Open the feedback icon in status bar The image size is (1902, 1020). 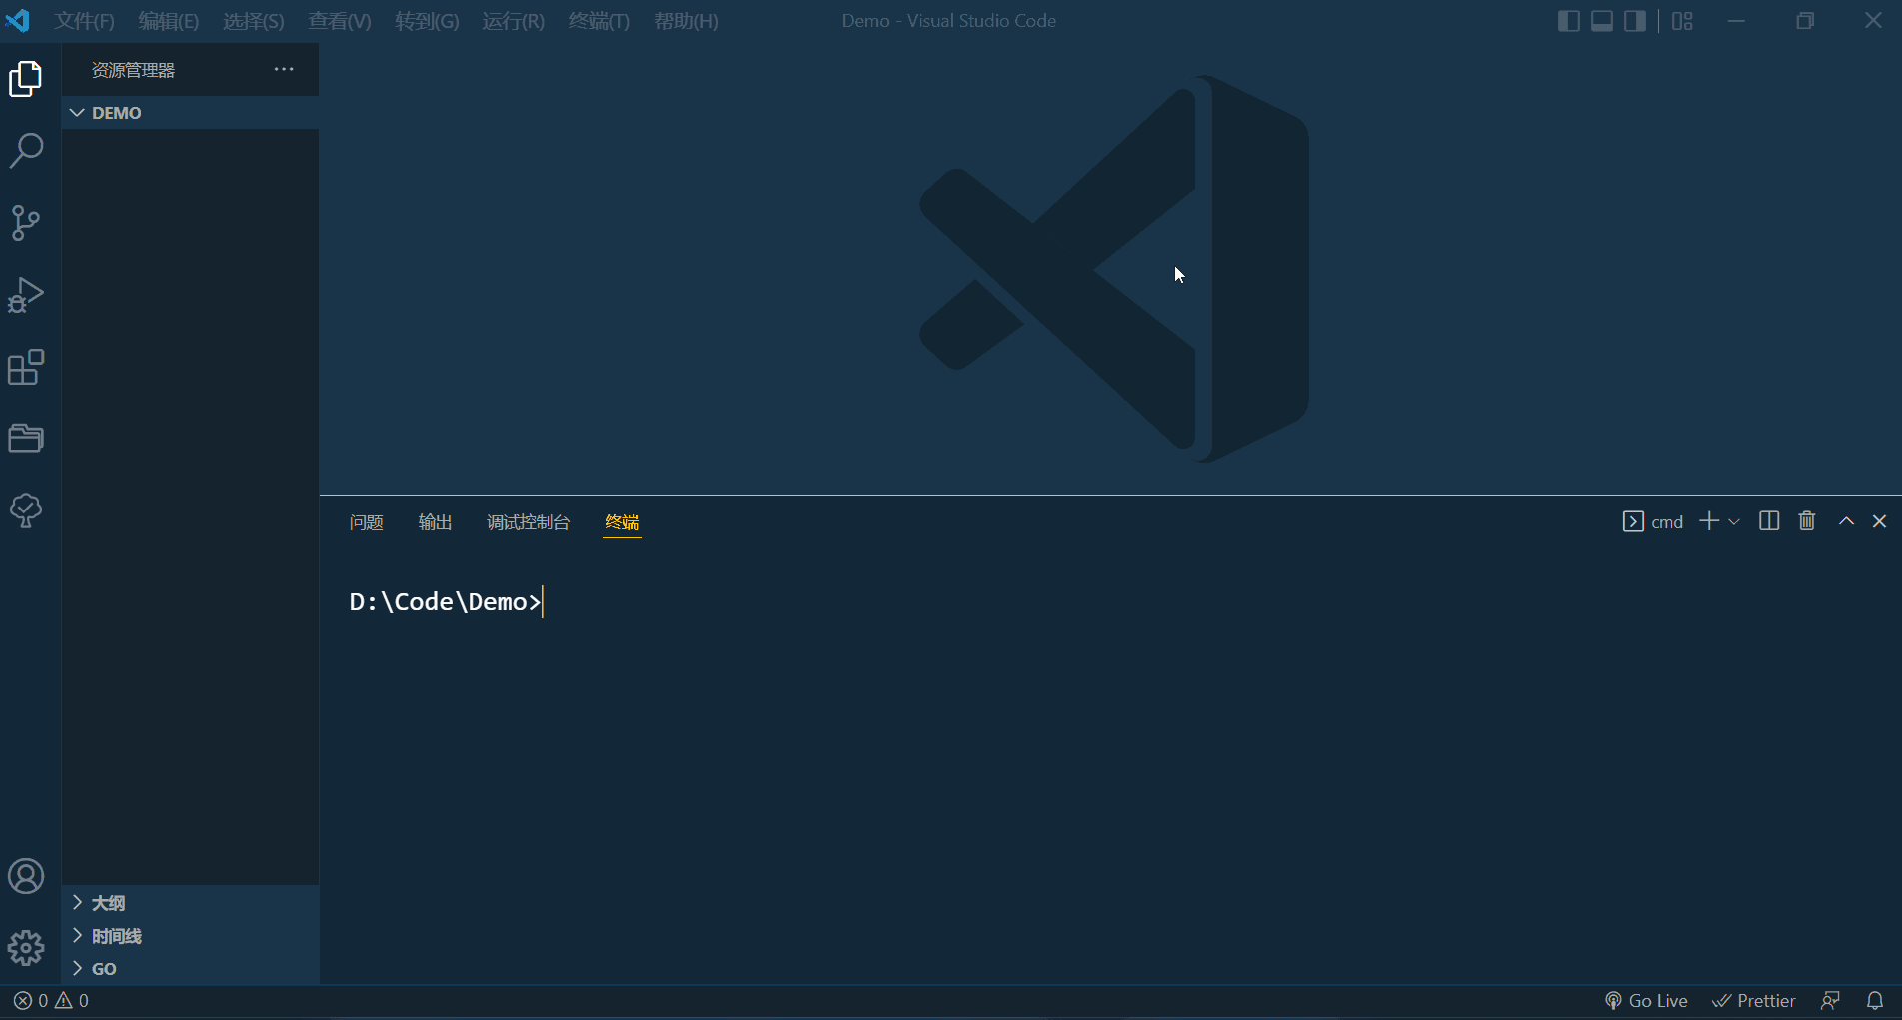tap(1830, 1001)
